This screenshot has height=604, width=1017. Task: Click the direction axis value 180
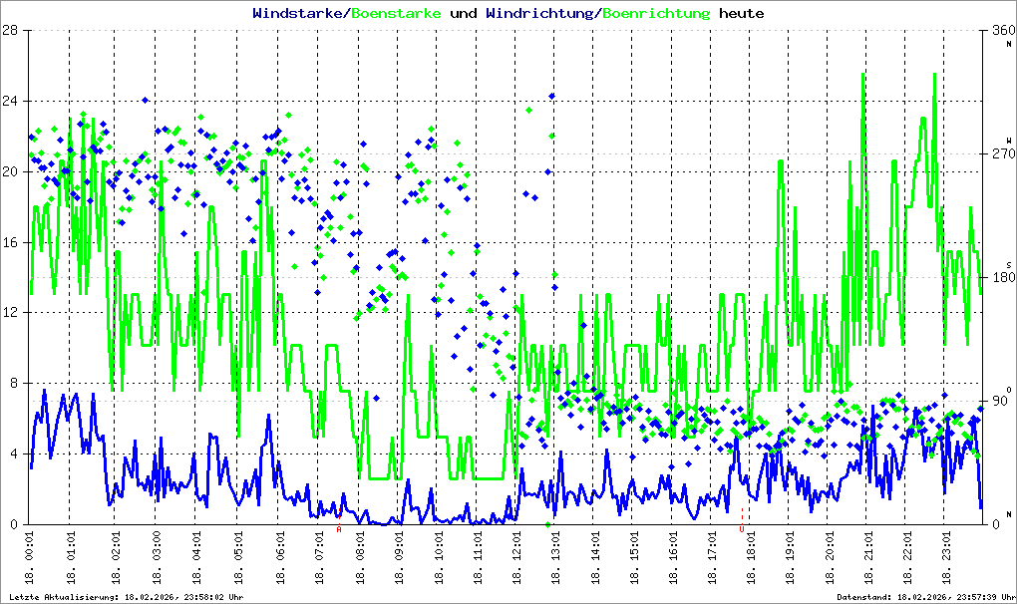click(1003, 277)
